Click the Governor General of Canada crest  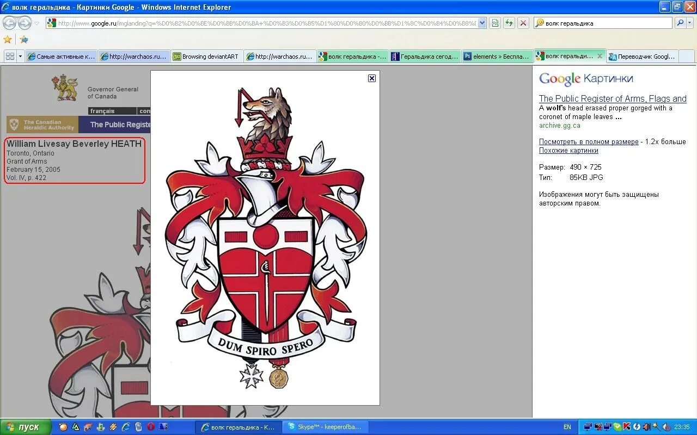click(x=65, y=89)
